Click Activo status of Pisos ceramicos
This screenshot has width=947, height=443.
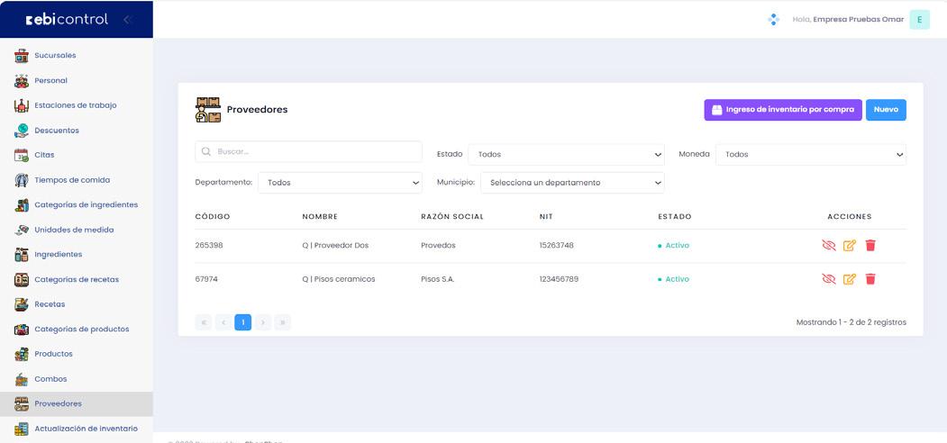673,279
